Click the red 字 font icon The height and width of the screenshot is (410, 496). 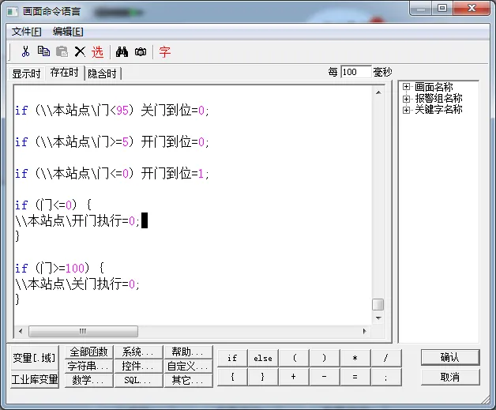(165, 51)
